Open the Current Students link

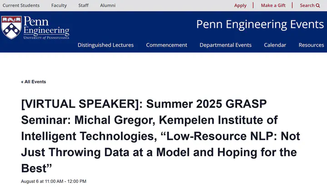point(21,5)
